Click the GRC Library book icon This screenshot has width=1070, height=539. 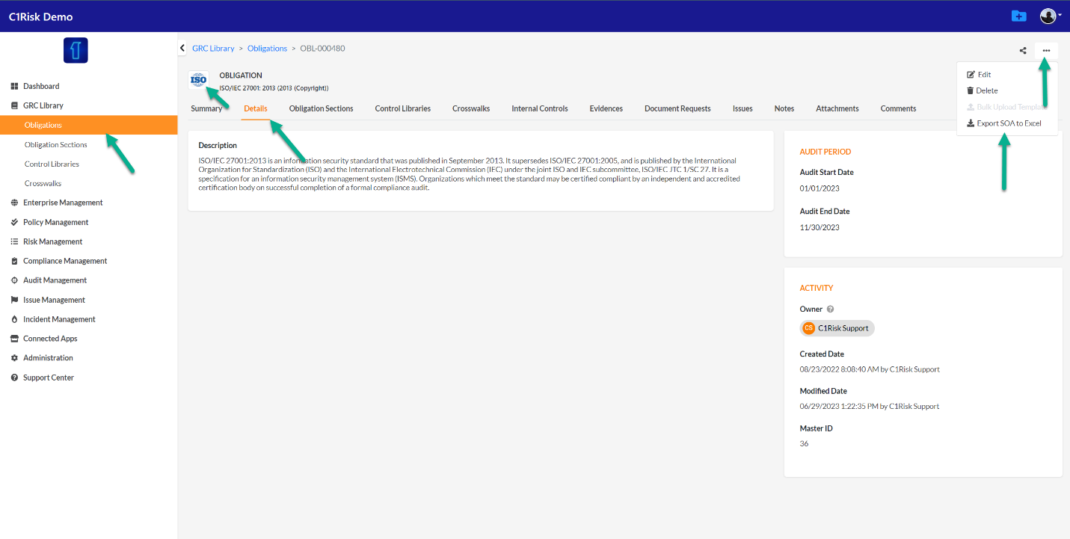tap(14, 105)
